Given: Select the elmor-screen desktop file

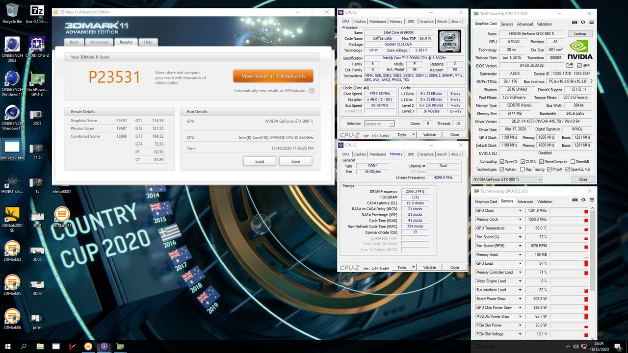Looking at the screenshot, I should point(12,150).
